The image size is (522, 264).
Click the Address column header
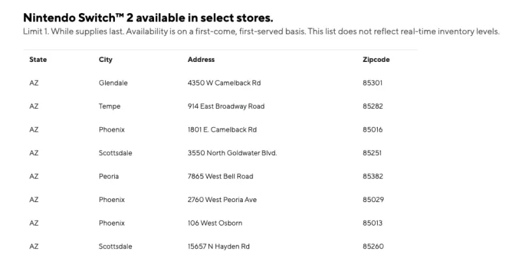201,60
